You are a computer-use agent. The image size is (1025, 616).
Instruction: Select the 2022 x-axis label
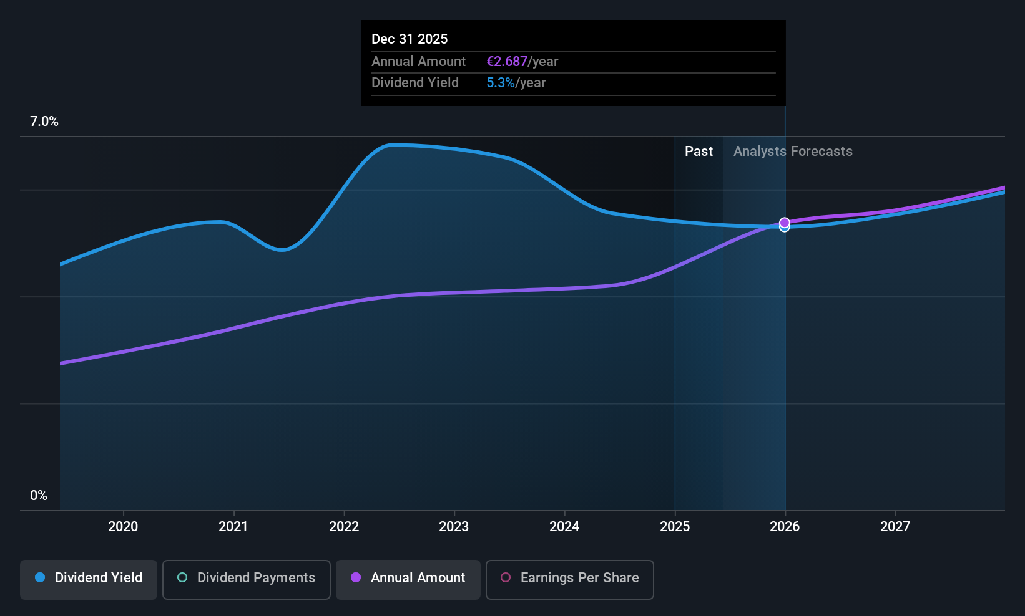pos(344,526)
